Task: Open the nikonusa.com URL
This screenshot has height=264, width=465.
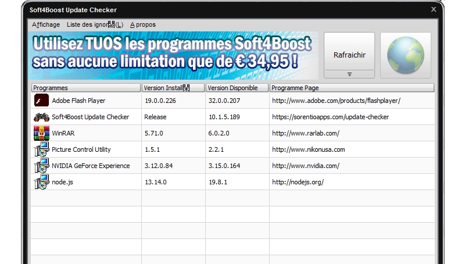Action: coord(309,149)
